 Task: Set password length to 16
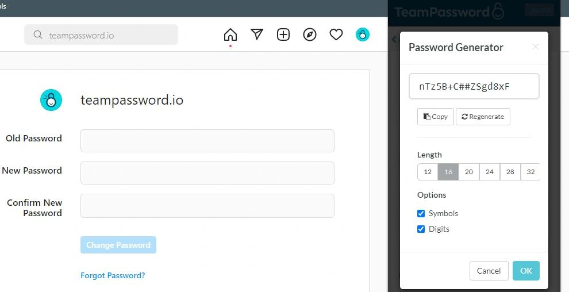(x=448, y=172)
